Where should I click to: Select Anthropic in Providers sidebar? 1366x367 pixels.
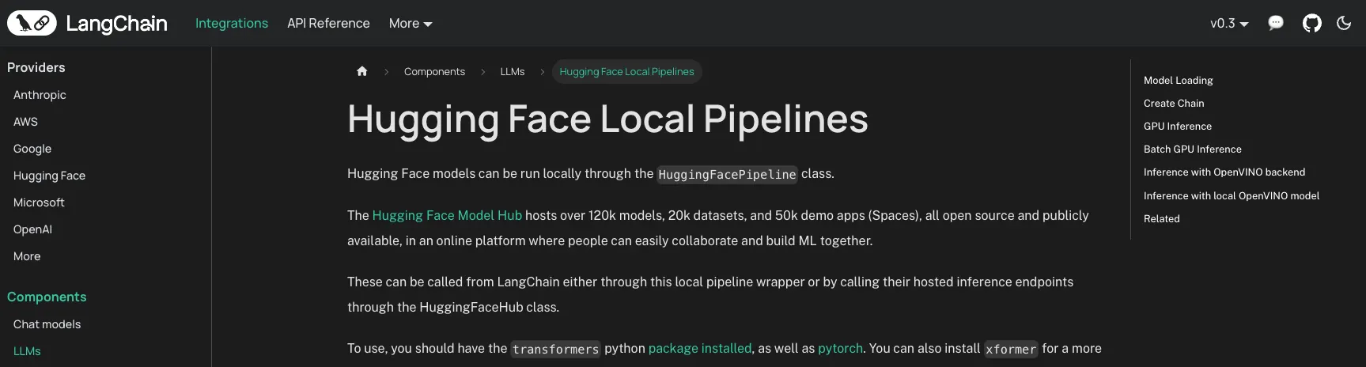pyautogui.click(x=40, y=95)
